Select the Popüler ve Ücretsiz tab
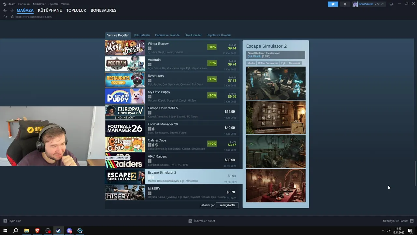417x235 pixels. coord(219,35)
